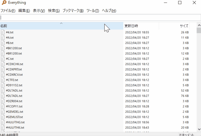Select the icon of the #BK1200.txt row
The image size is (201, 136).
[x=3, y=48]
